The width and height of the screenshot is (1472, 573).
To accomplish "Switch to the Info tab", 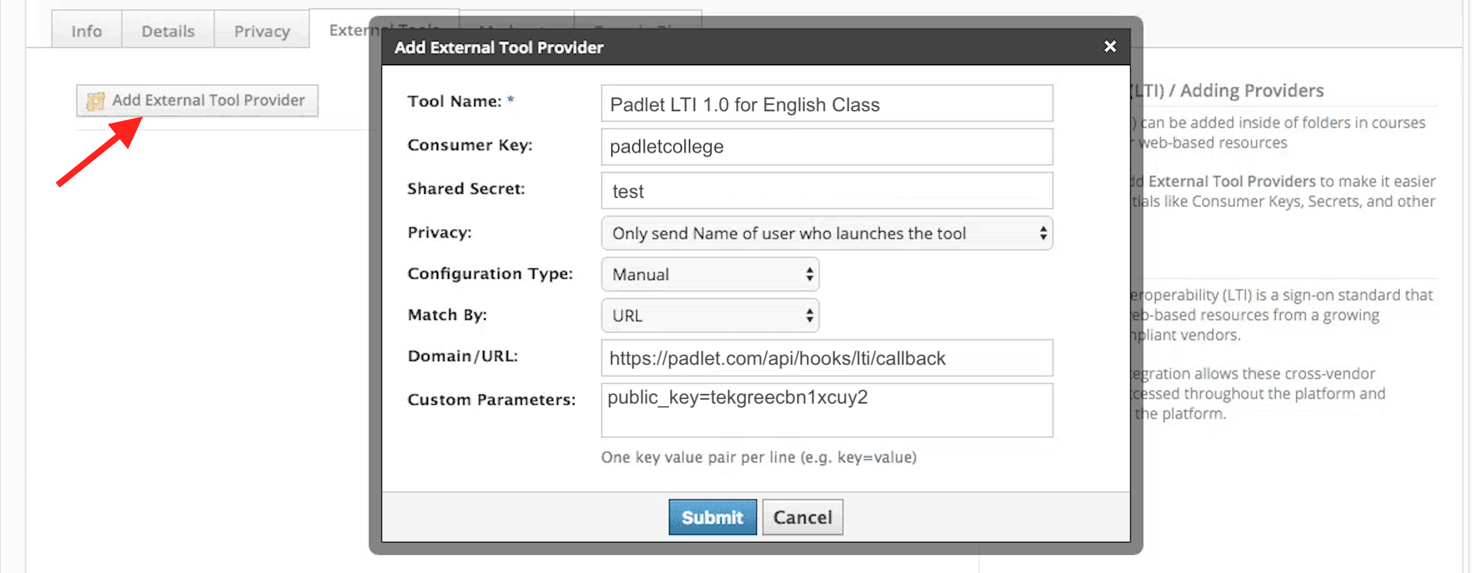I will 87,30.
